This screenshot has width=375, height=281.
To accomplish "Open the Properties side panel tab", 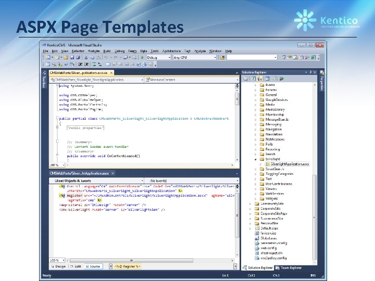I will (322, 81).
